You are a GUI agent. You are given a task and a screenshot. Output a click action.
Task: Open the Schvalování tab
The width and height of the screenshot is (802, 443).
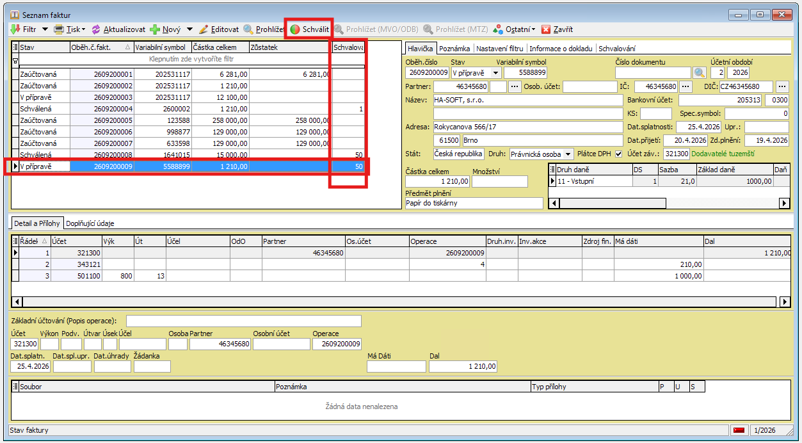click(x=616, y=48)
